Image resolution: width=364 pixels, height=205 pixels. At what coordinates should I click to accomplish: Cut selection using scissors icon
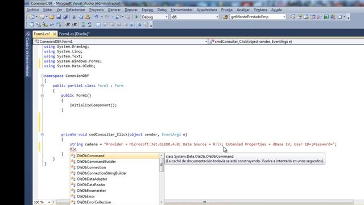74,17
